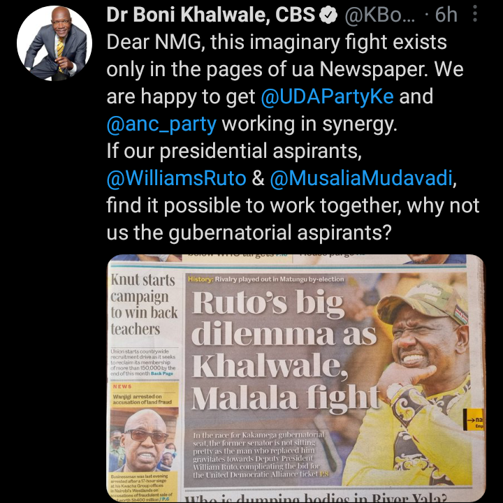The height and width of the screenshot is (503, 503).
Task: Click the 6h tweet timestamp
Action: pos(446,15)
